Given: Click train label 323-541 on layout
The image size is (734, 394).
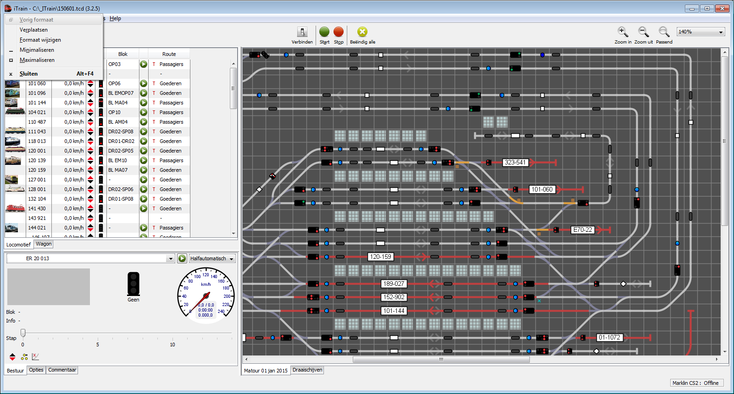Looking at the screenshot, I should [515, 162].
